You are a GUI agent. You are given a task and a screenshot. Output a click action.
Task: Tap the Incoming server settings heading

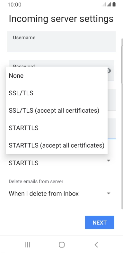(x=61, y=18)
